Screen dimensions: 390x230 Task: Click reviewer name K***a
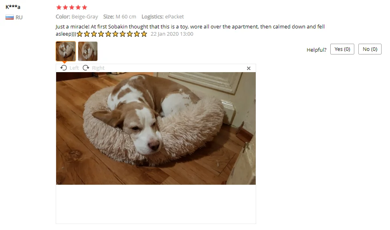point(13,7)
